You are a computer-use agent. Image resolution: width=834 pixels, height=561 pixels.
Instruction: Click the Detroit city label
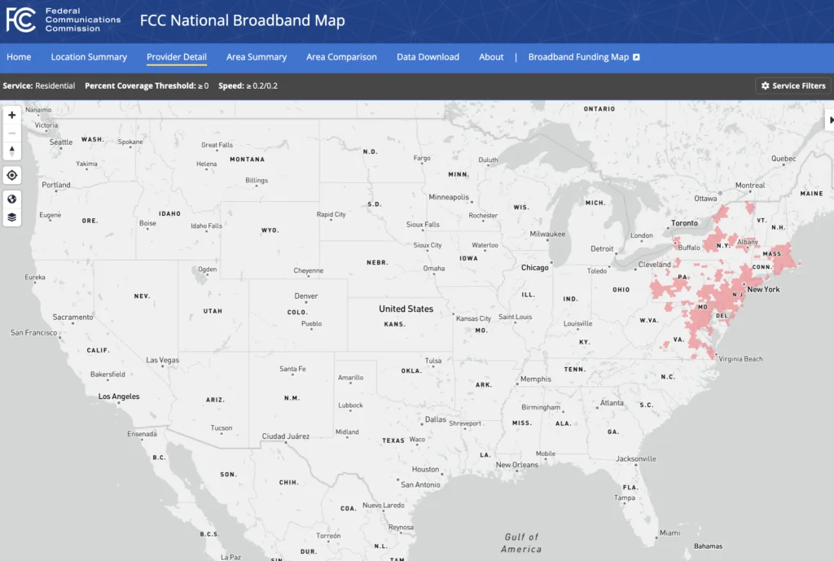click(602, 248)
